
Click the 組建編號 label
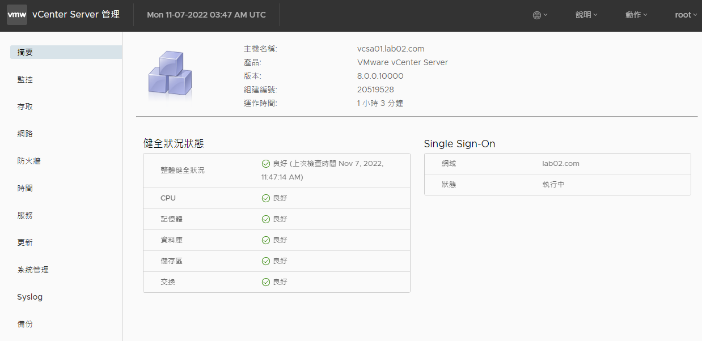pyautogui.click(x=260, y=89)
